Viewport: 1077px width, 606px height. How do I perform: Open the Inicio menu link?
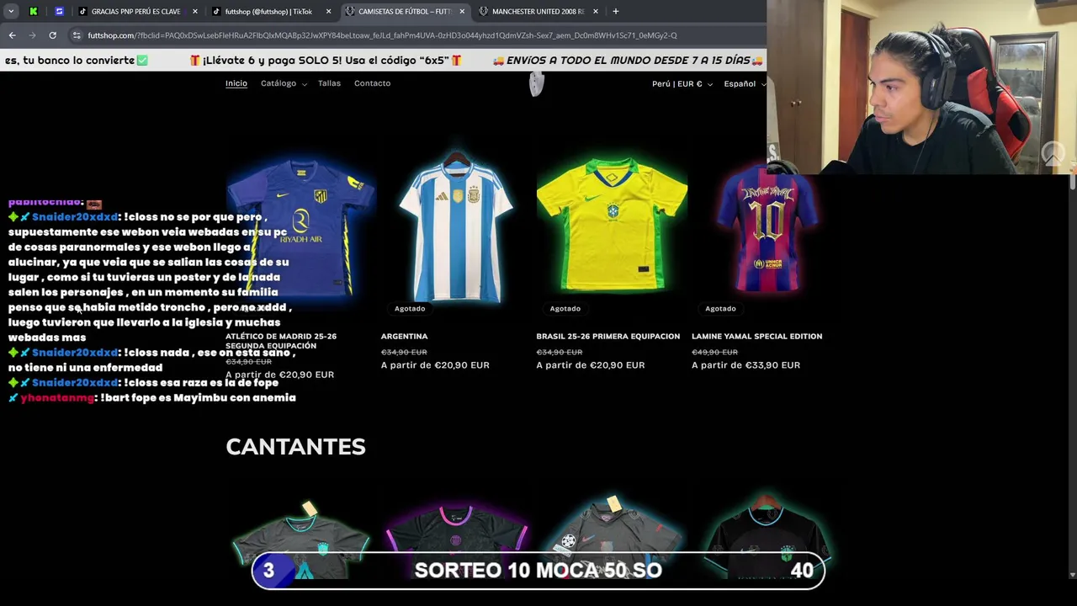236,83
